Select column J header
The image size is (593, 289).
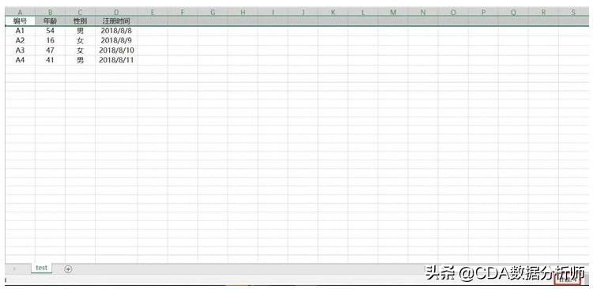coord(303,12)
